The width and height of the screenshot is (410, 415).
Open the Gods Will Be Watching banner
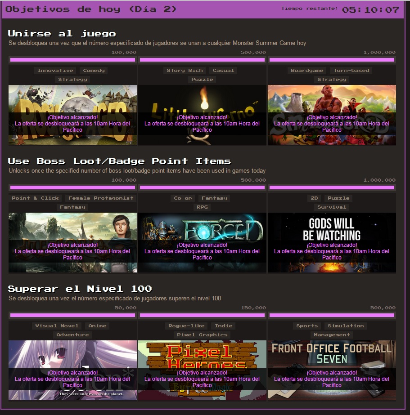click(x=332, y=242)
